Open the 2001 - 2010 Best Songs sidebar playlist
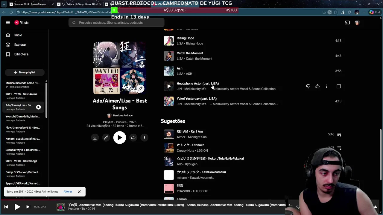This screenshot has width=383, height=215. click(23, 163)
